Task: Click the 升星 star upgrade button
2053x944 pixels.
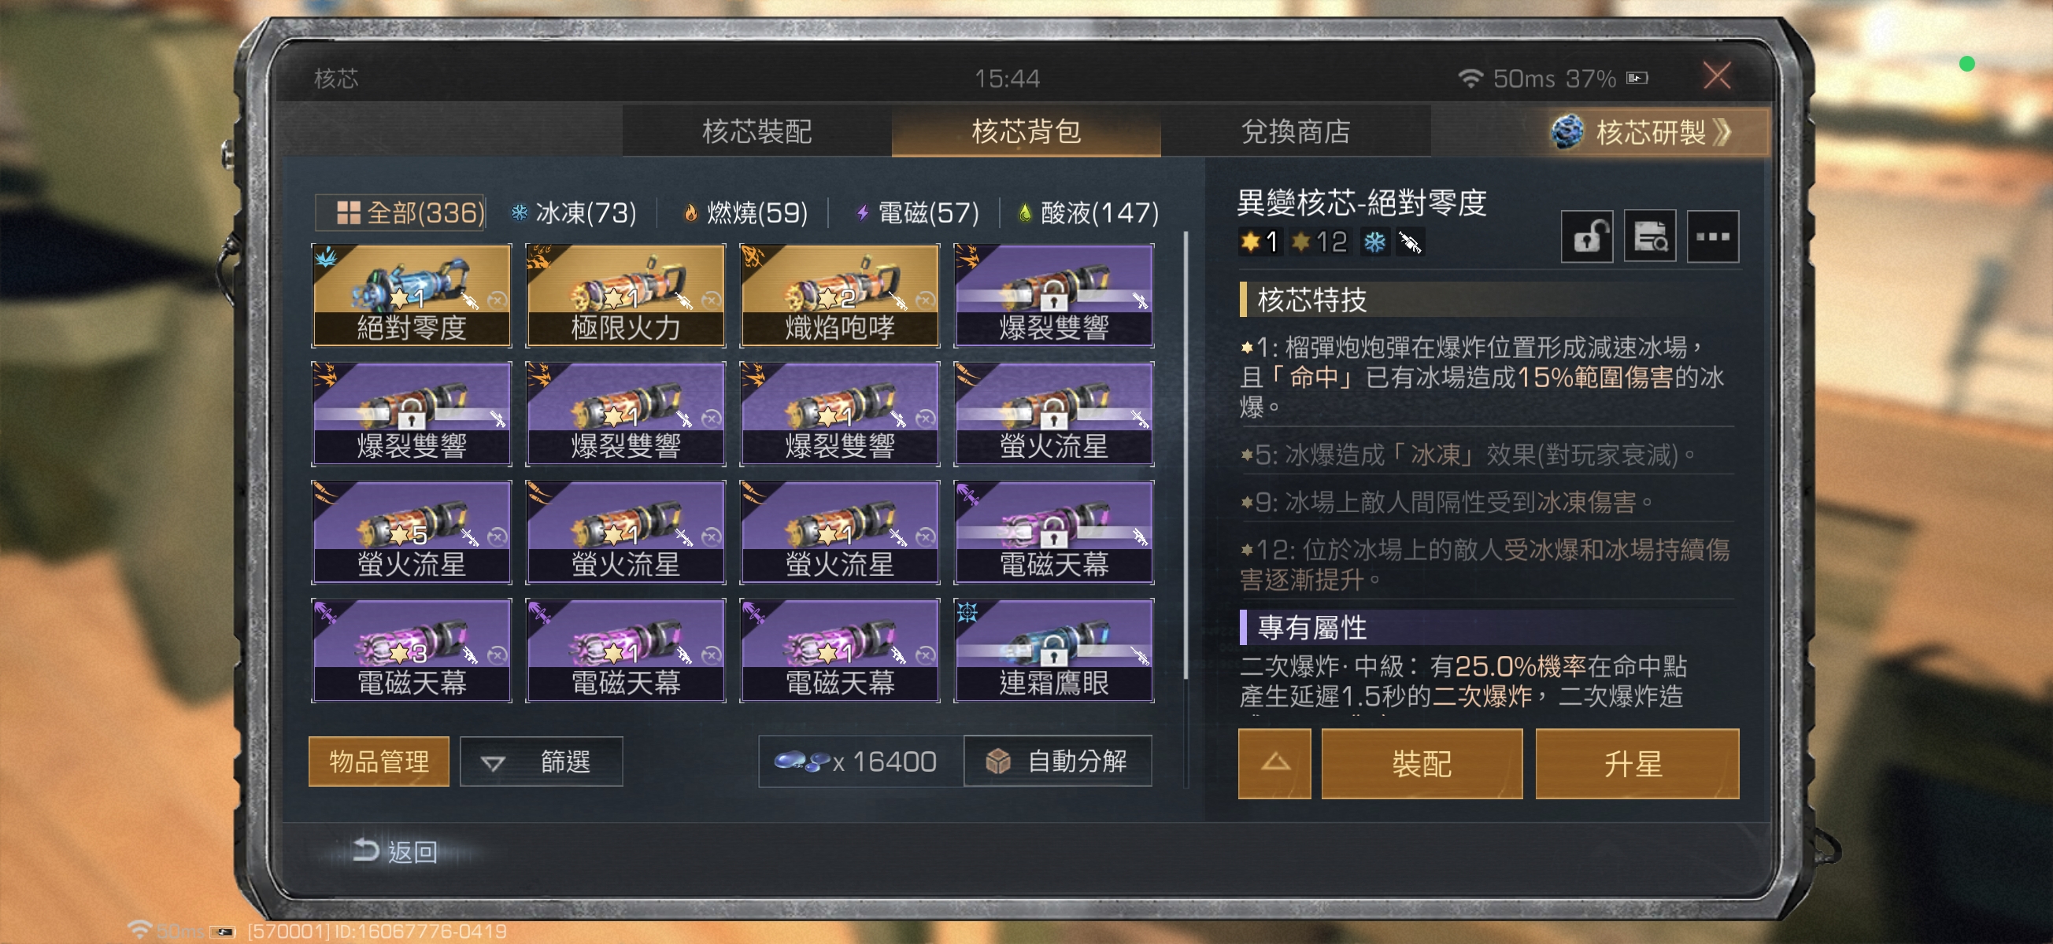Action: pyautogui.click(x=1637, y=764)
